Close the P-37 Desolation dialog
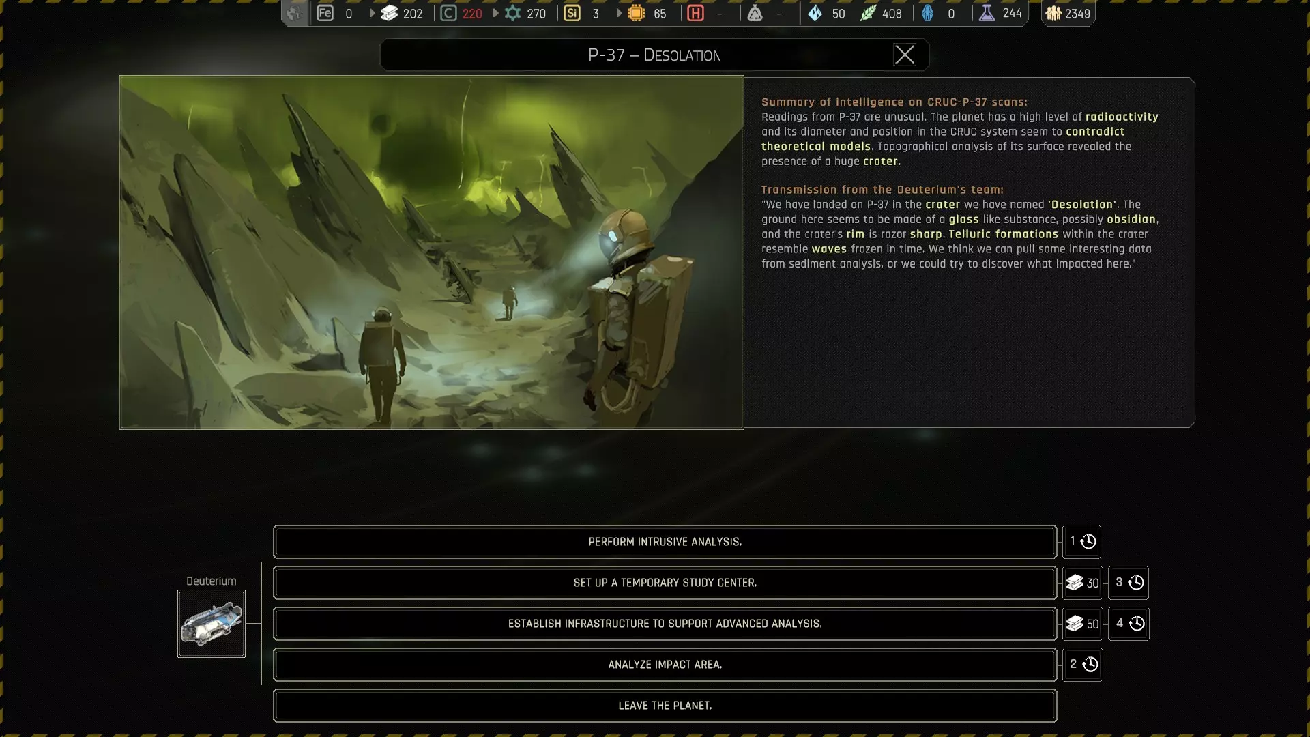This screenshot has height=737, width=1310. coord(905,55)
